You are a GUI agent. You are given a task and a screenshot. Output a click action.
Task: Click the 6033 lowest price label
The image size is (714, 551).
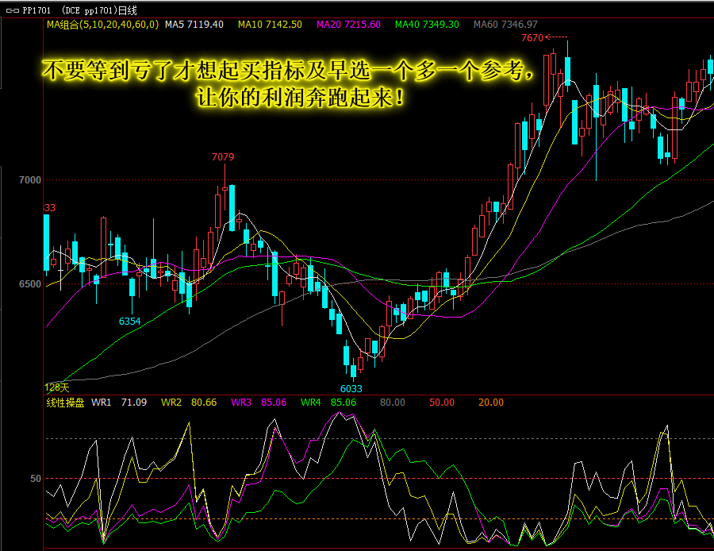pyautogui.click(x=351, y=389)
